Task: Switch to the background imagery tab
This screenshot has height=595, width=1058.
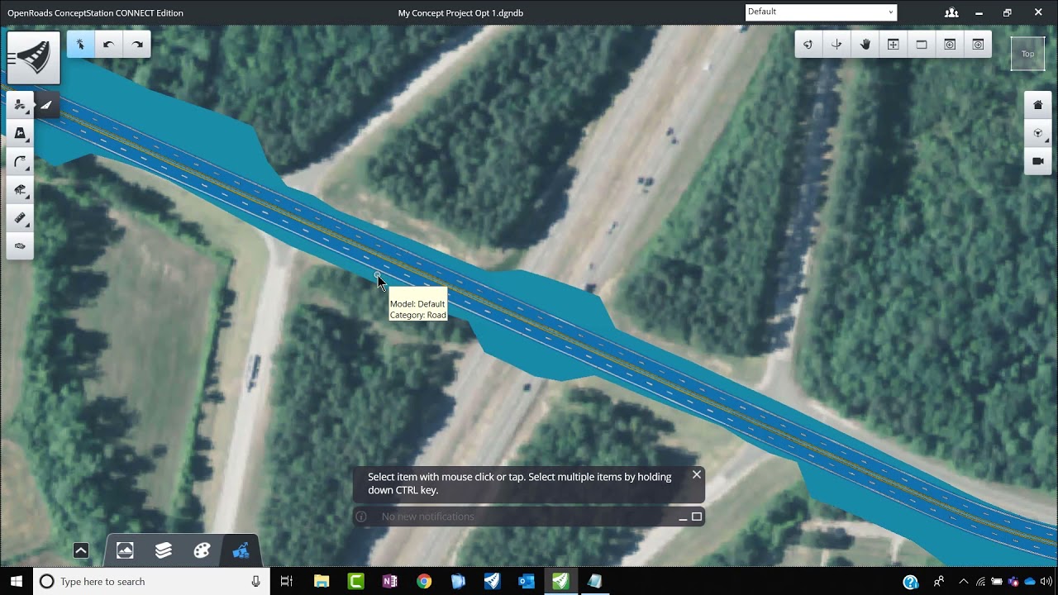Action: (x=125, y=550)
